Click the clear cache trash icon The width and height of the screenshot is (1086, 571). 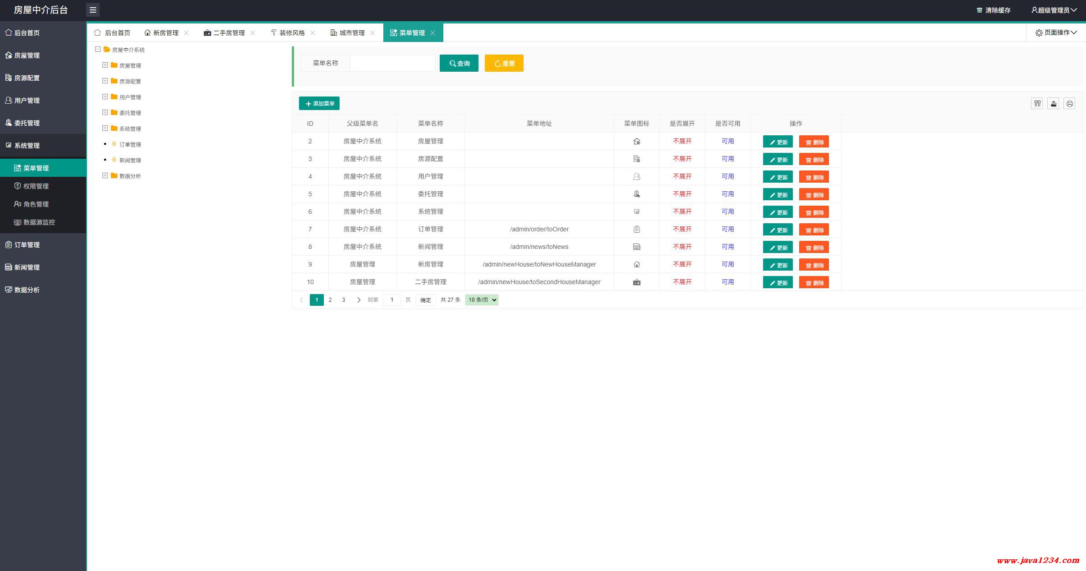coord(979,10)
